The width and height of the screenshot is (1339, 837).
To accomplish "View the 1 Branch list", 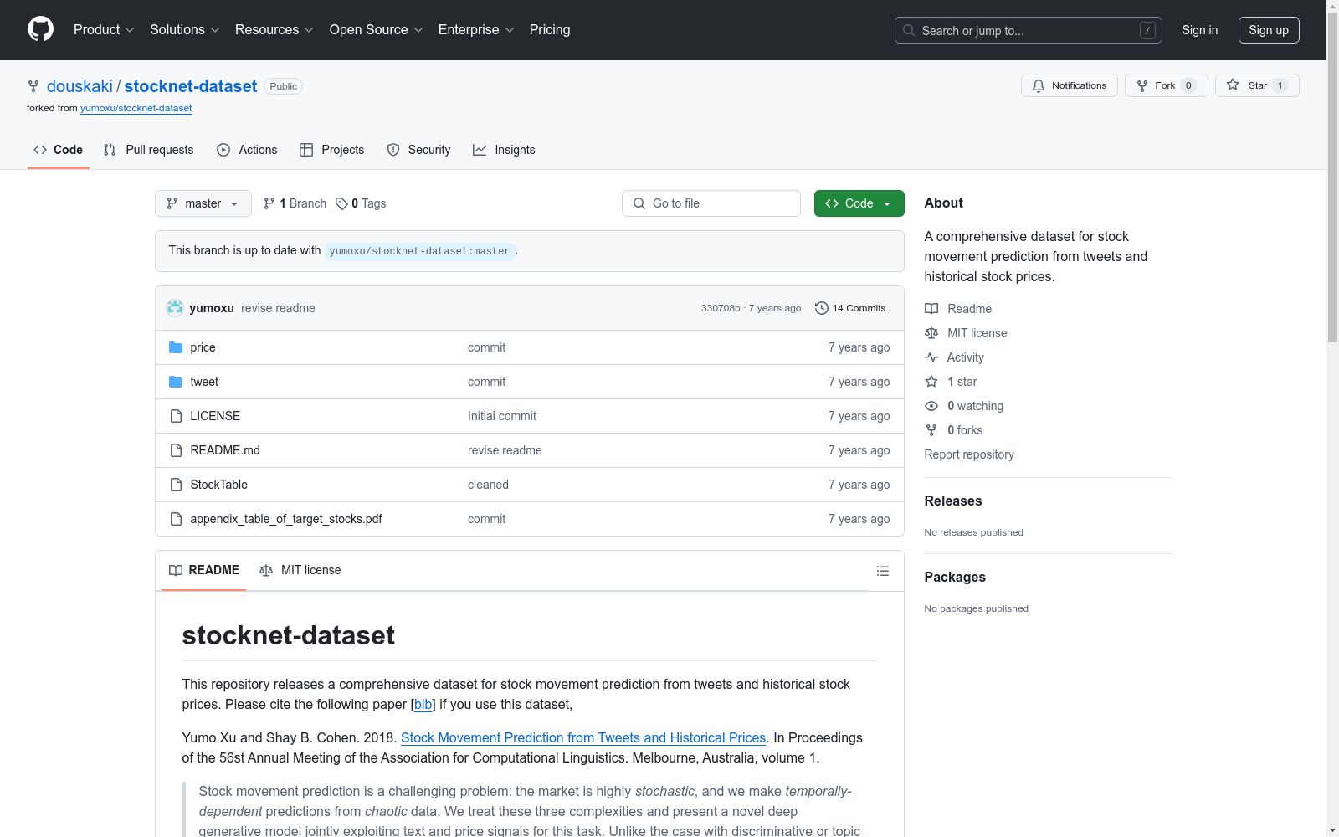I will 295,203.
